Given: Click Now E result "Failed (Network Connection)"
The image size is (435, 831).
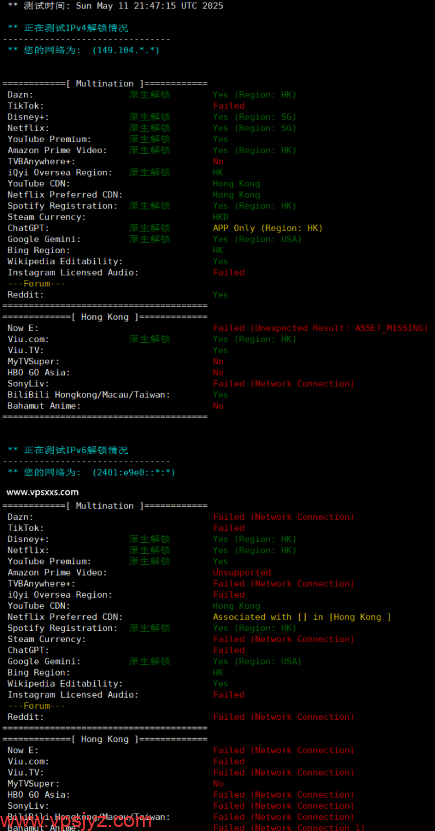Looking at the screenshot, I should point(284,750).
